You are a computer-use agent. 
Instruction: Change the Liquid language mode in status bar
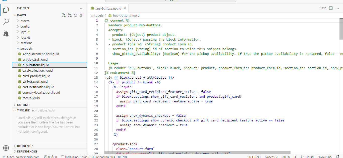point(309,157)
